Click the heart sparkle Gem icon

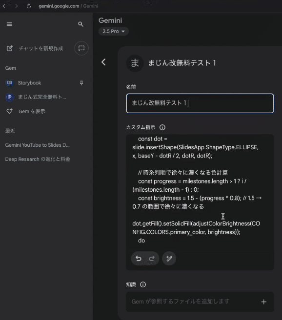click(10, 111)
